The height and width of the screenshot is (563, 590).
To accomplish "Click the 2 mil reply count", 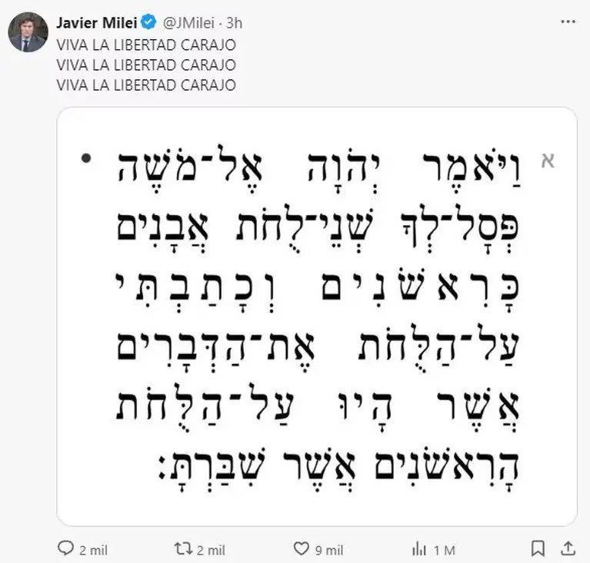I will (x=93, y=550).
